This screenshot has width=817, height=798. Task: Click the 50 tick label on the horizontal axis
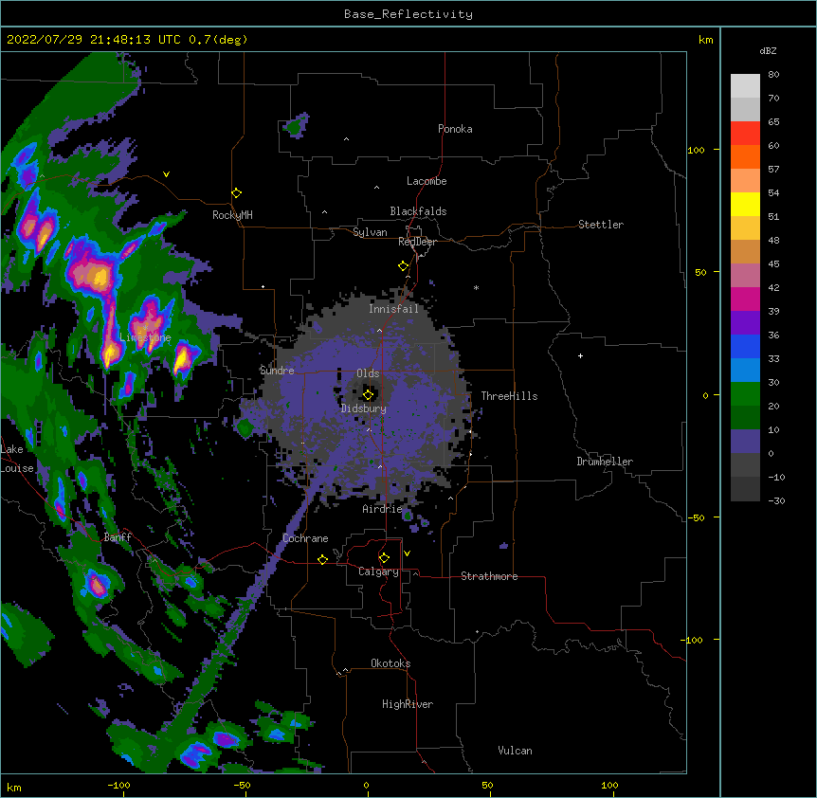[x=487, y=786]
